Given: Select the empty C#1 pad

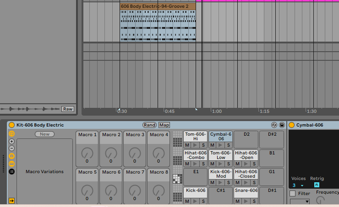Looking at the screenshot, I should (x=221, y=195).
